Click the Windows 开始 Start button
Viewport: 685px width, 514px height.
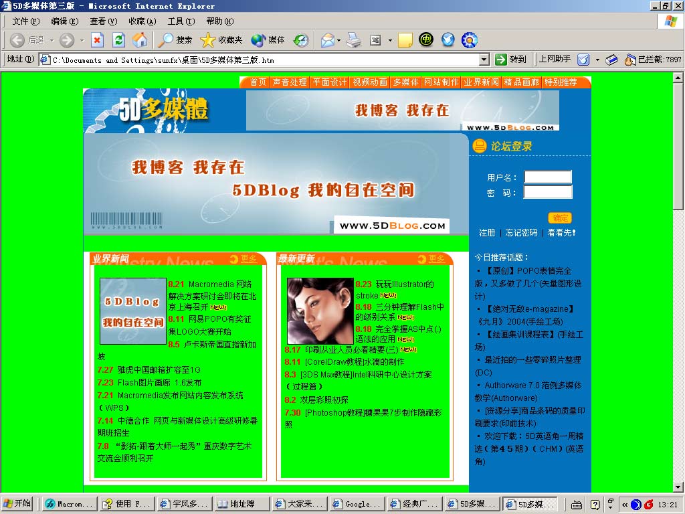click(x=17, y=505)
